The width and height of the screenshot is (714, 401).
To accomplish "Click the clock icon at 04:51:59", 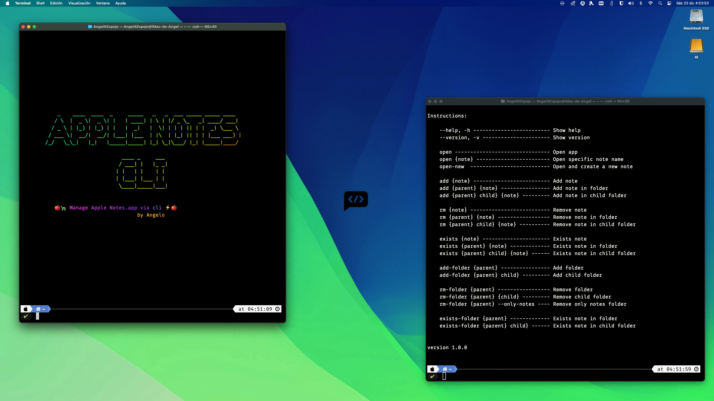I will tap(696, 369).
